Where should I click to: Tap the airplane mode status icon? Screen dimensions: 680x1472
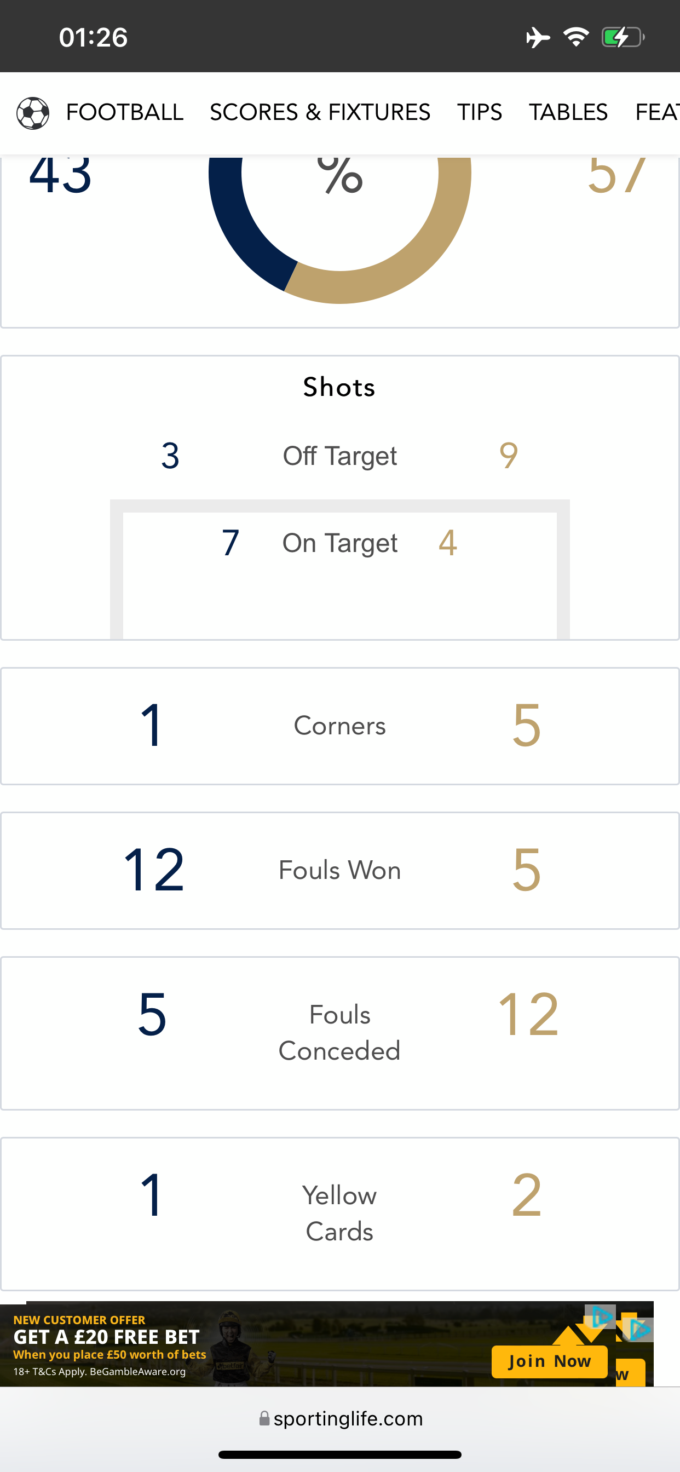pyautogui.click(x=538, y=38)
